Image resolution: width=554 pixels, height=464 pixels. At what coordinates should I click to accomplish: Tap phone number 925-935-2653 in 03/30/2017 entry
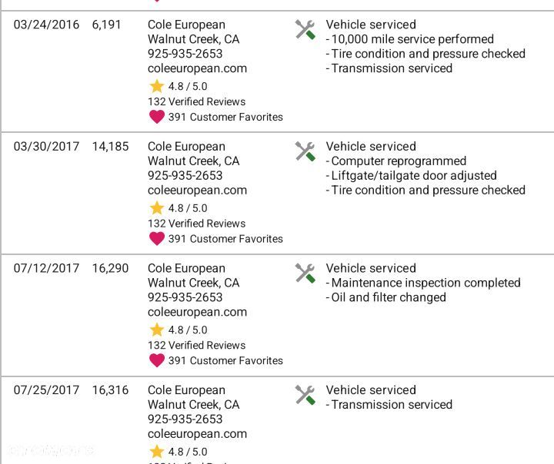click(185, 176)
